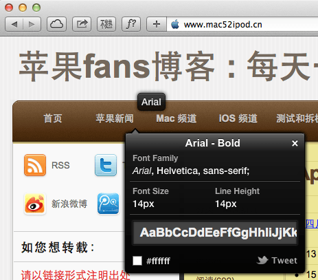
Task: Click the font family value Arial, Helvetica, sans-serif
Action: coord(191,171)
